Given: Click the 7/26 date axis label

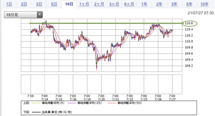Looking at the screenshot, I should point(158,99).
